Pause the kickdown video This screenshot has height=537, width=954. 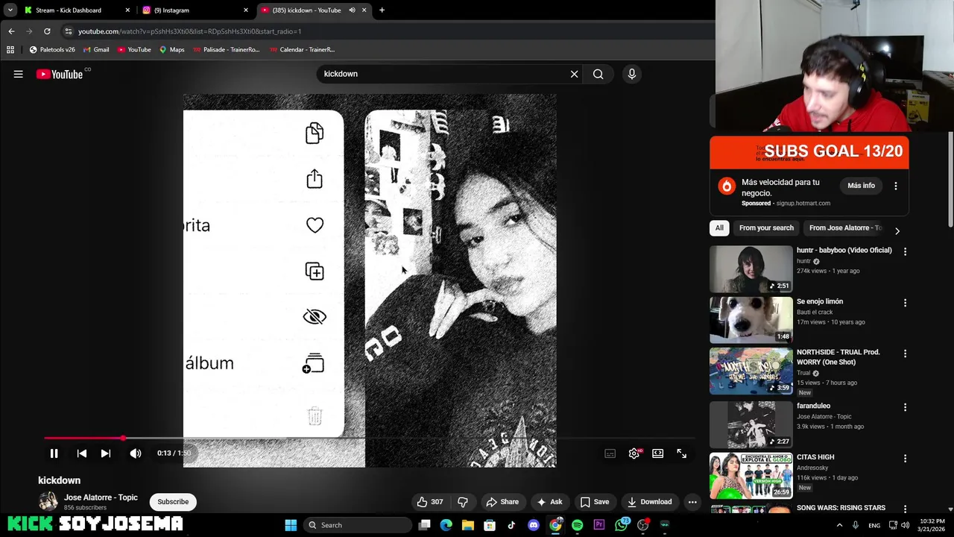[54, 453]
